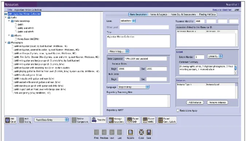Click the Transfer button
Screen dimensions: 246x141
98,120
